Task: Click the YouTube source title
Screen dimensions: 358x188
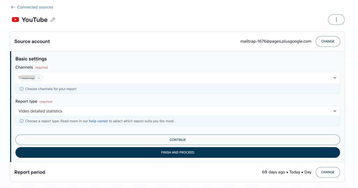Action: 35,20
